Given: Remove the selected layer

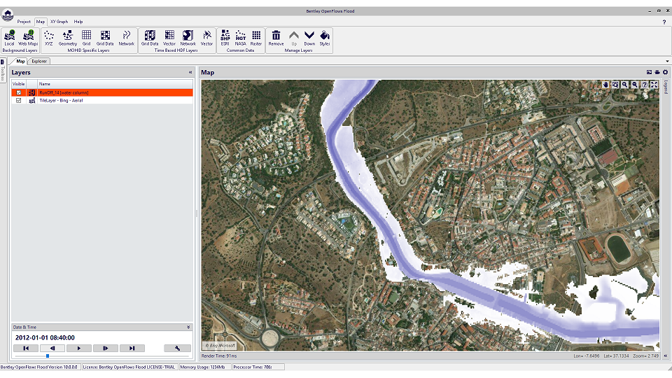Looking at the screenshot, I should click(276, 37).
